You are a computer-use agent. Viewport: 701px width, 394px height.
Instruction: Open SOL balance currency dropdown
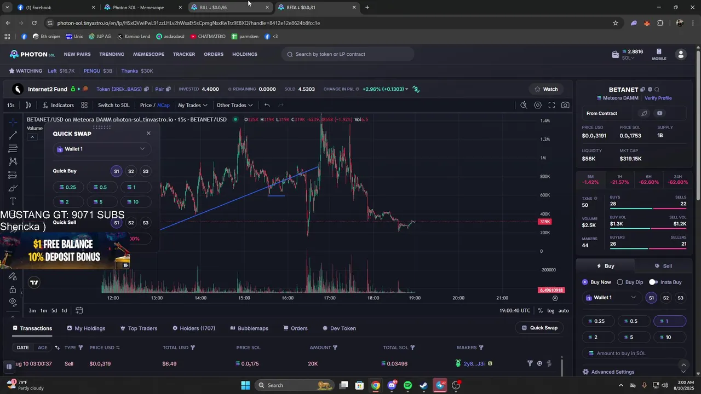click(628, 58)
